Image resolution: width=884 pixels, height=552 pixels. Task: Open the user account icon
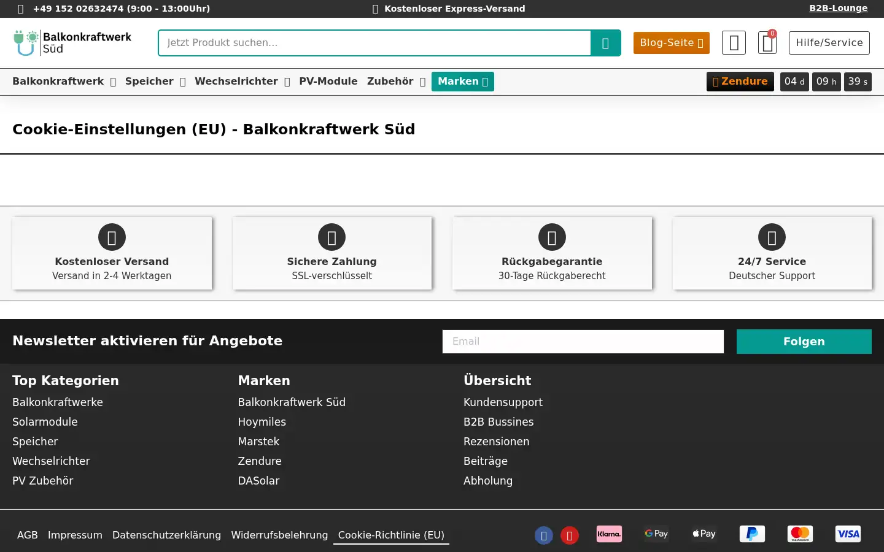click(734, 43)
